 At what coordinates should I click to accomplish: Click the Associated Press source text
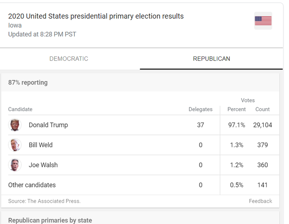point(44,201)
